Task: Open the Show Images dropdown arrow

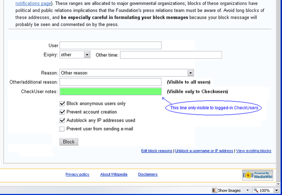Action: click(x=247, y=190)
